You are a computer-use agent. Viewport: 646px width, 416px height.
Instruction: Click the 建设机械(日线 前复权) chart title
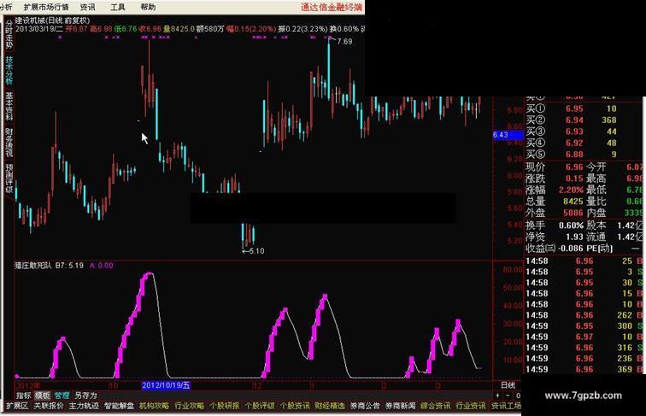pos(52,21)
